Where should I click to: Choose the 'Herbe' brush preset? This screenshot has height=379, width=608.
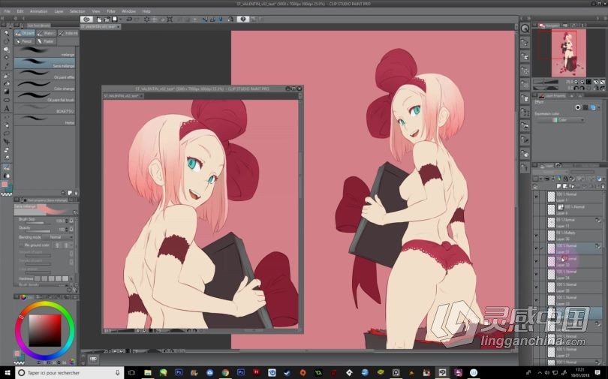[x=44, y=119]
